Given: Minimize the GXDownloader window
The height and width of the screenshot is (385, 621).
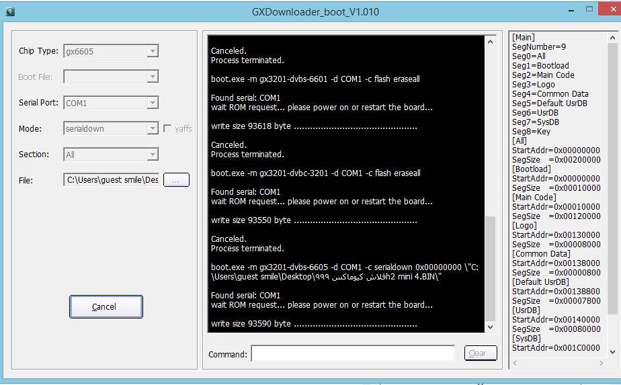Looking at the screenshot, I should point(571,11).
